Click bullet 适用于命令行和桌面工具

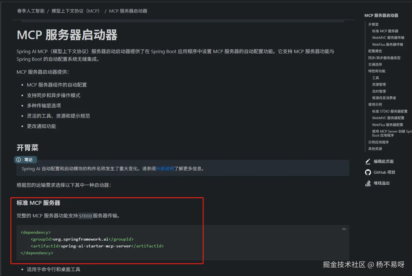coord(53,269)
